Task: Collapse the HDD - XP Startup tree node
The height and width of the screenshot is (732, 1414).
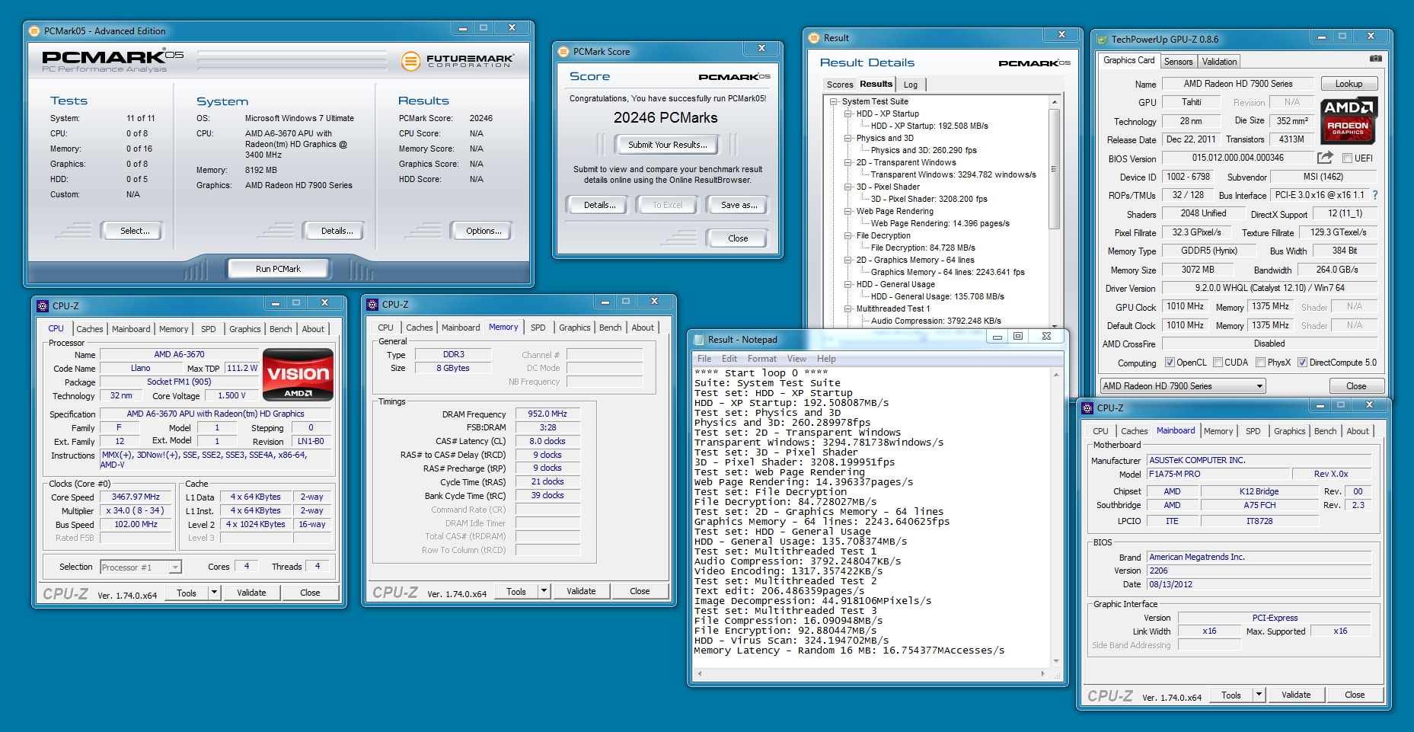Action: pos(848,113)
